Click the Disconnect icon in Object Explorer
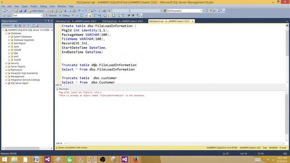Screen dimensions: 290x163 pos(20,25)
